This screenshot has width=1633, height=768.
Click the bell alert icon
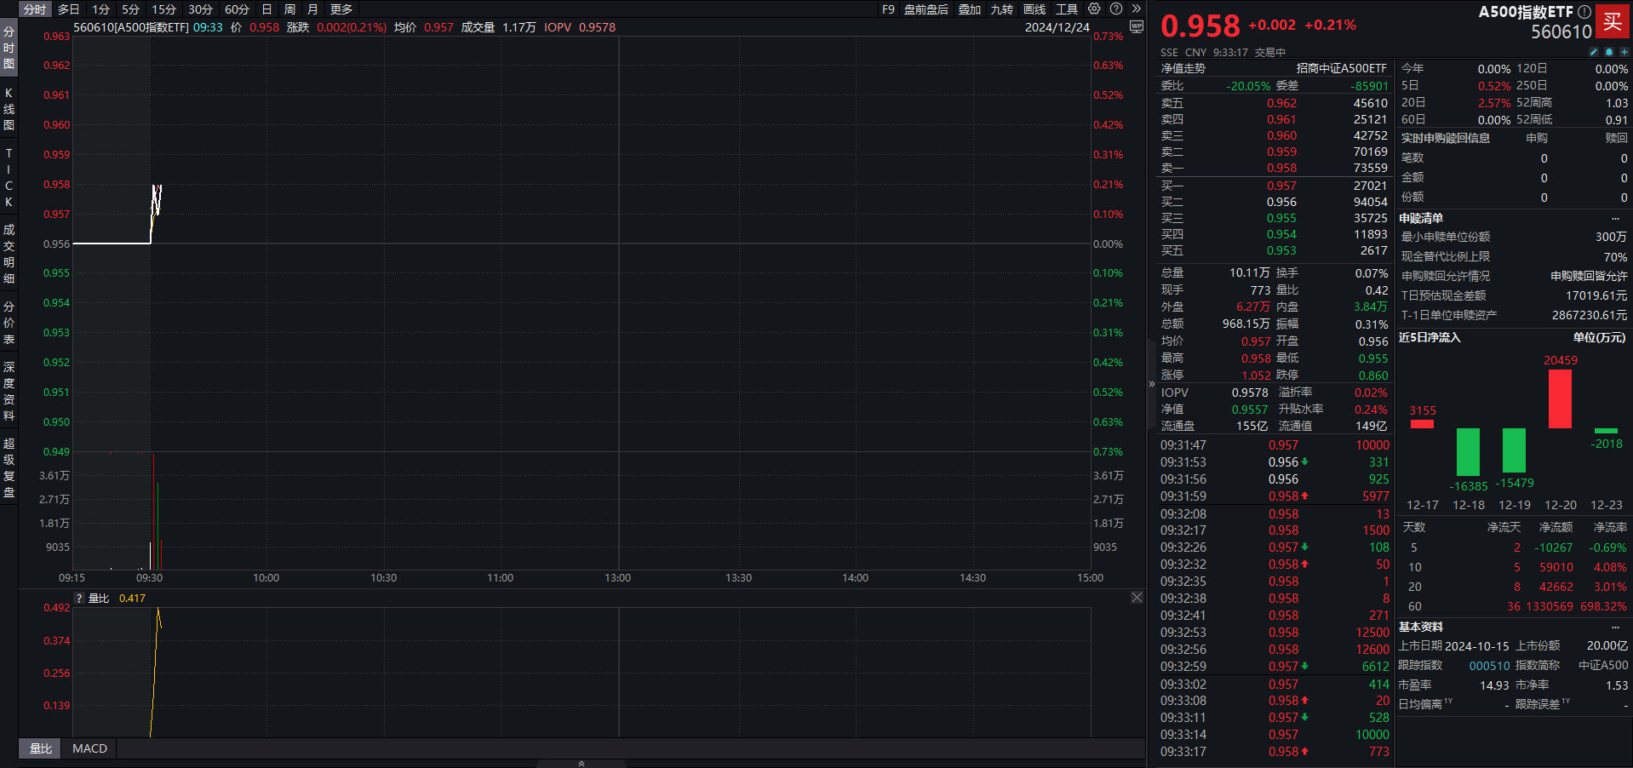(1609, 52)
